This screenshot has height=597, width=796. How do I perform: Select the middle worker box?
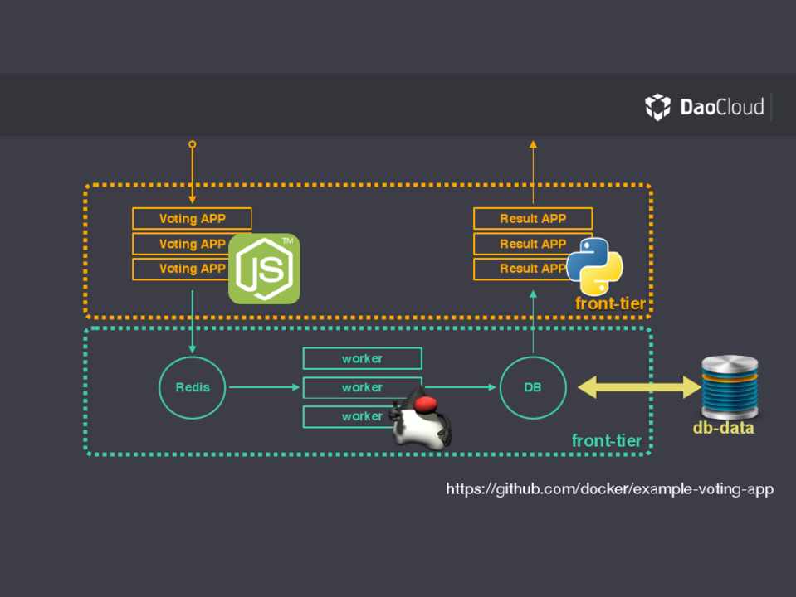coord(362,387)
